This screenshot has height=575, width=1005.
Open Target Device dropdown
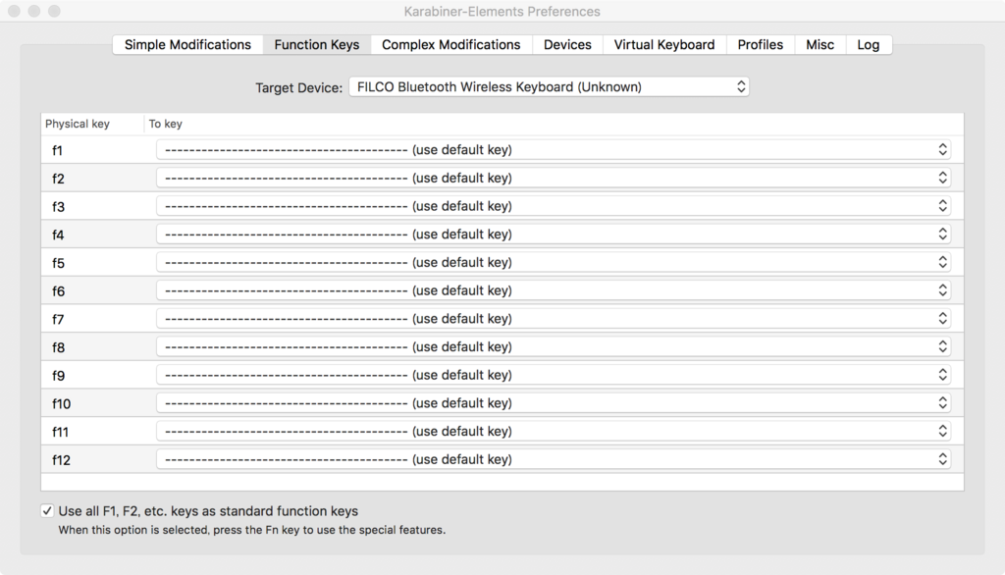coord(550,86)
